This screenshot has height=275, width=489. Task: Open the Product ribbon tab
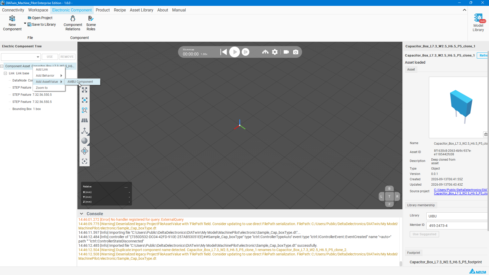[103, 10]
